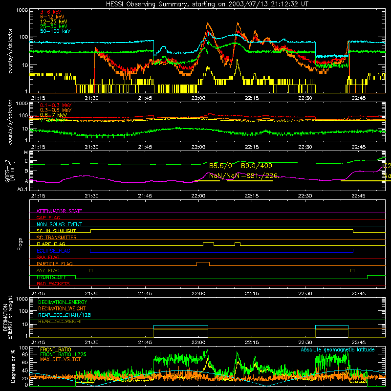Click the MAX_DET_VS_TOT legend label
Screen dimensions: 391x391
61,359
